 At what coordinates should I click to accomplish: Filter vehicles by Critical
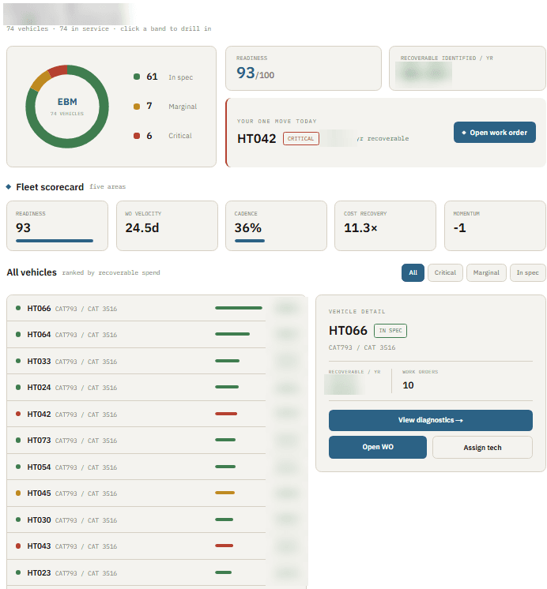coord(445,272)
